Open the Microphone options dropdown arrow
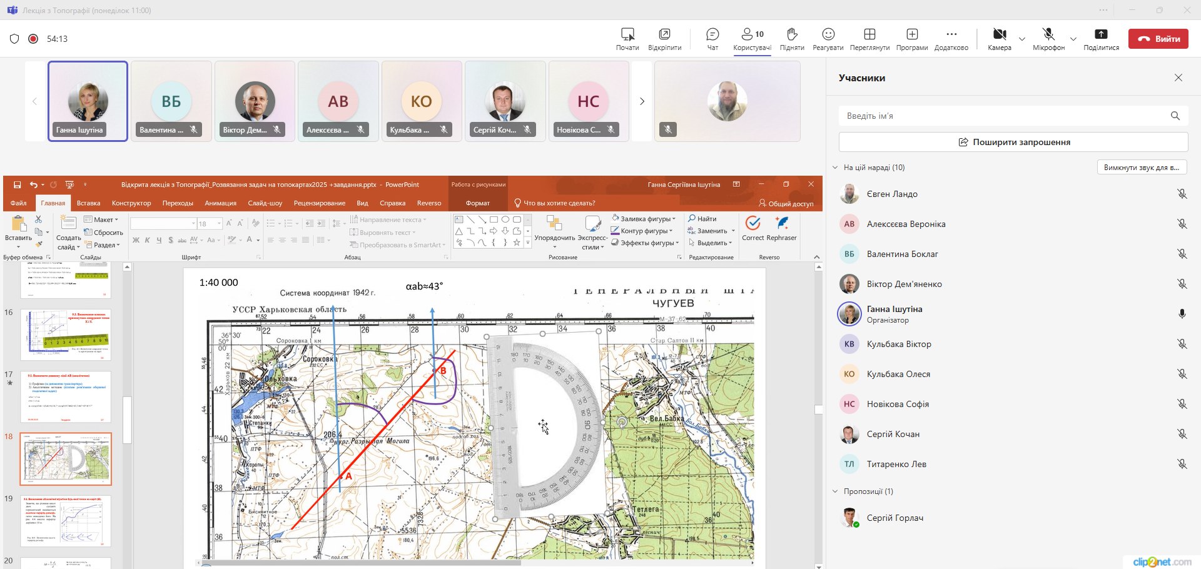Image resolution: width=1201 pixels, height=569 pixels. coord(1073,39)
